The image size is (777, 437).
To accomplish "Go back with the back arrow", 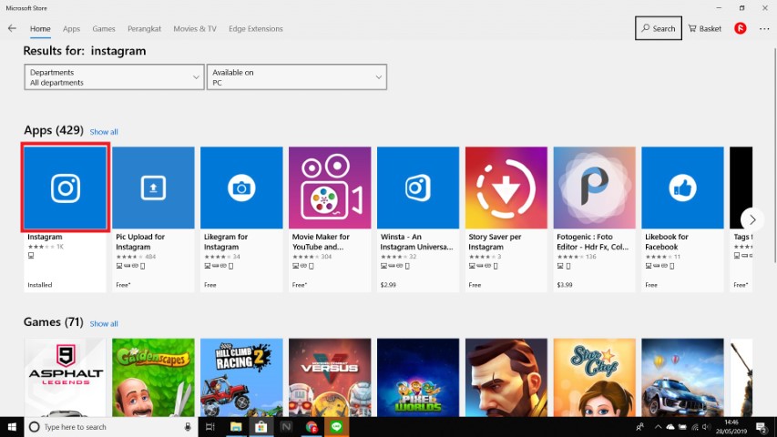I will coord(12,28).
